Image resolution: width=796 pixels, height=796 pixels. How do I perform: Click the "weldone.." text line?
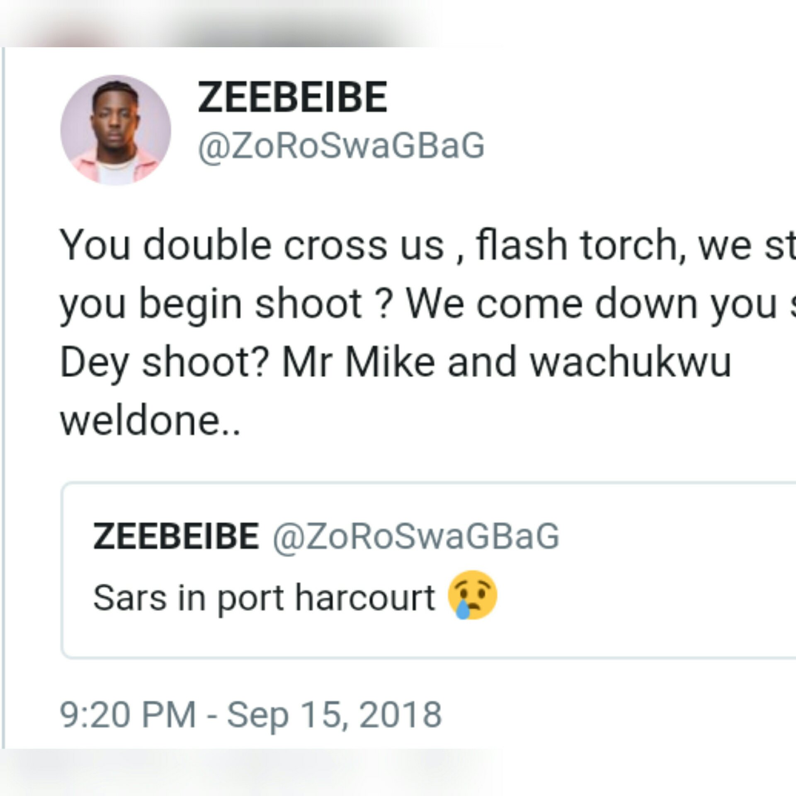[150, 421]
